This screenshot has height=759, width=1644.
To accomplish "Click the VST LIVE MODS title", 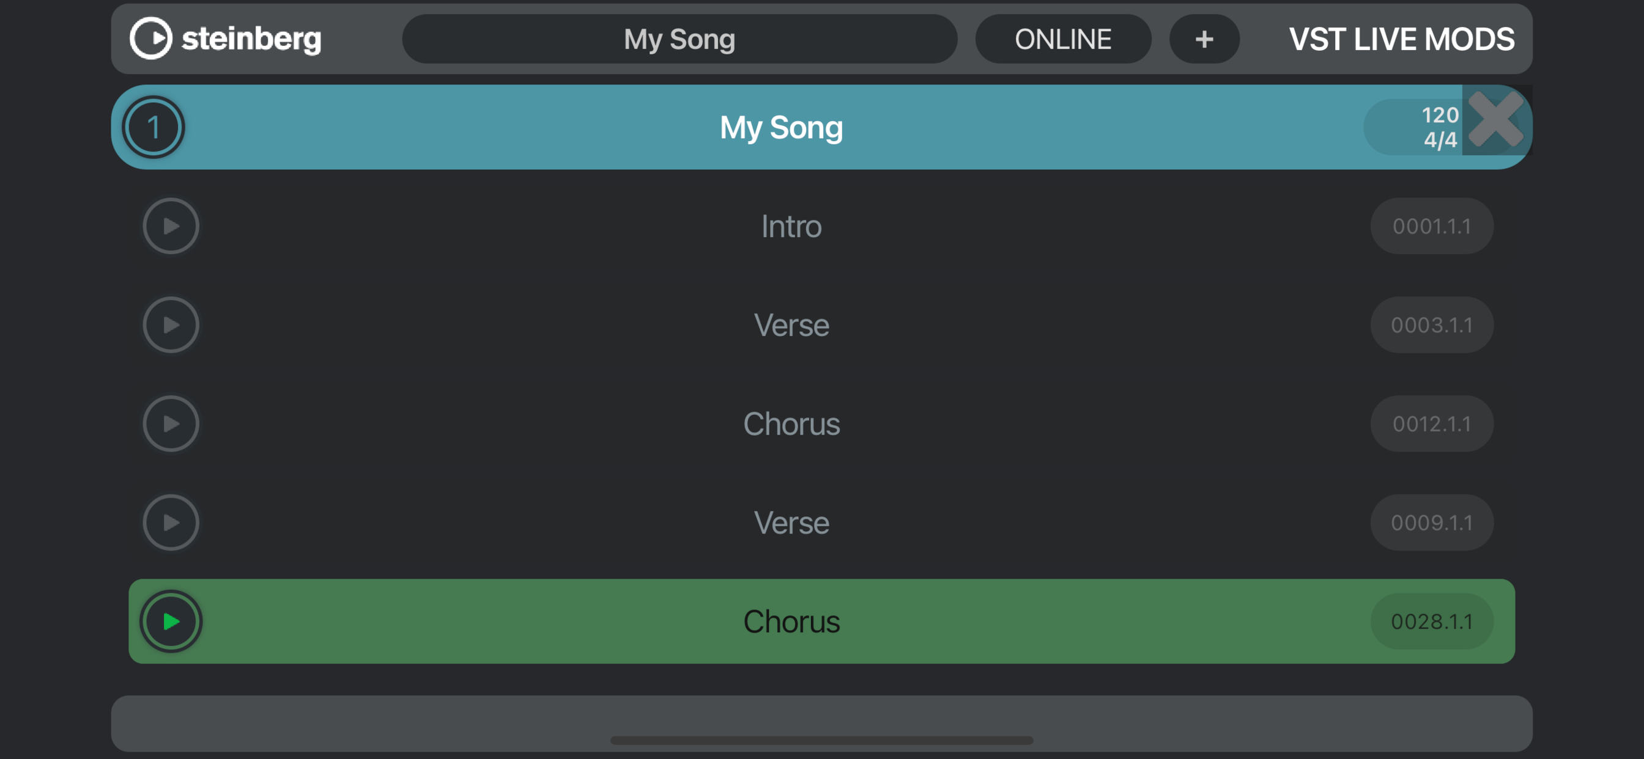I will click(x=1401, y=39).
